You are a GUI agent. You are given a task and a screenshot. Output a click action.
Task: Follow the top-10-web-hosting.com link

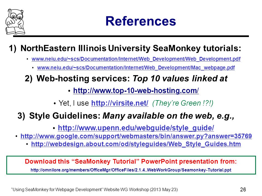(x=136, y=91)
